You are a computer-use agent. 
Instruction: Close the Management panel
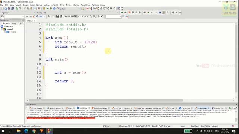[23, 20]
